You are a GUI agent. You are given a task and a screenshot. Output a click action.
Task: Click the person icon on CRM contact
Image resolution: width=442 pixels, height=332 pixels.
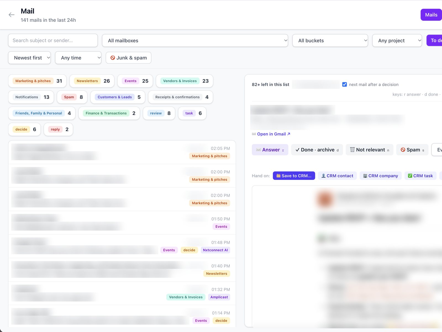tap(323, 176)
